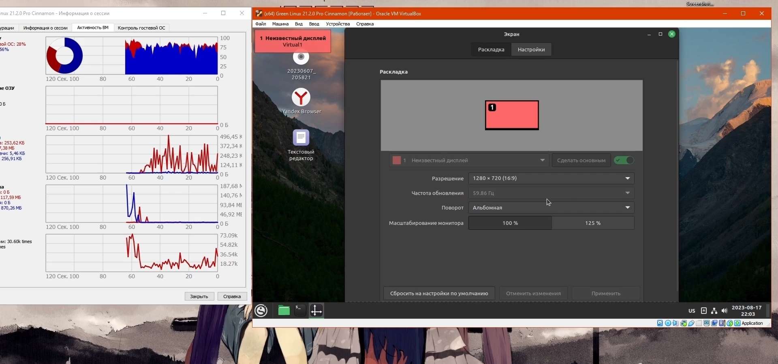The height and width of the screenshot is (364, 778).
Task: Click the Application host key indicator
Action: pos(752,323)
